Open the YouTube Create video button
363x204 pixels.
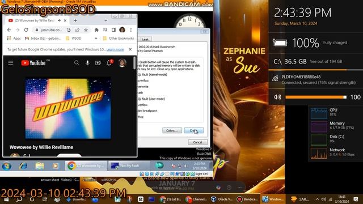tap(98, 63)
